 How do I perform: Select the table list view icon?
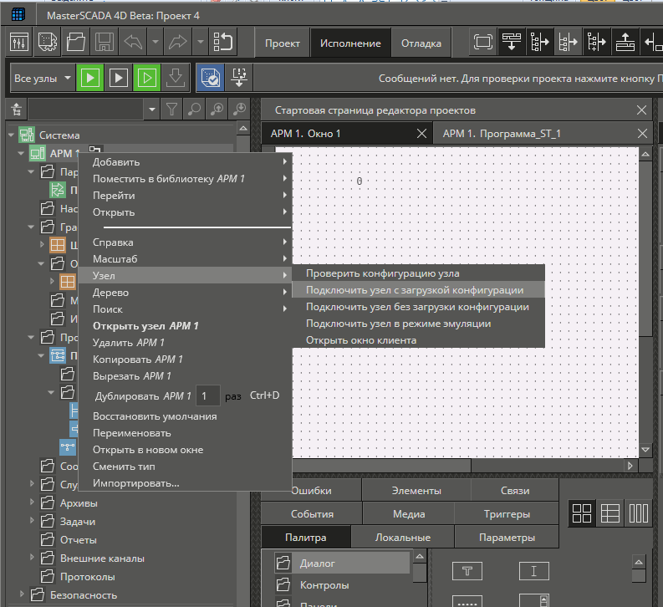(x=609, y=513)
